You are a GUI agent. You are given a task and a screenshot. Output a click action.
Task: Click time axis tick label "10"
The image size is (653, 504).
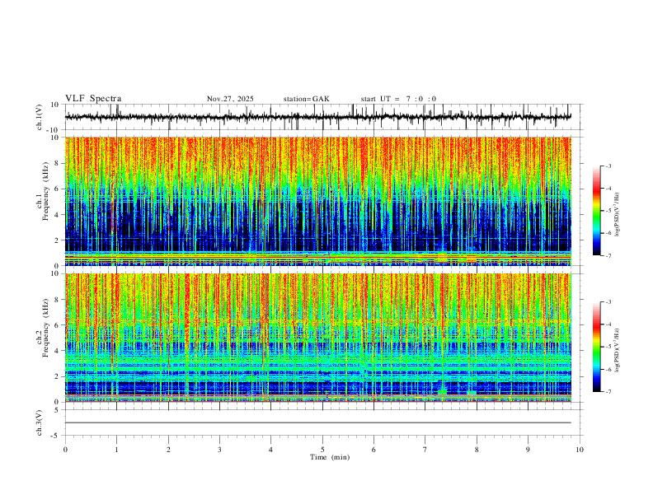580,450
